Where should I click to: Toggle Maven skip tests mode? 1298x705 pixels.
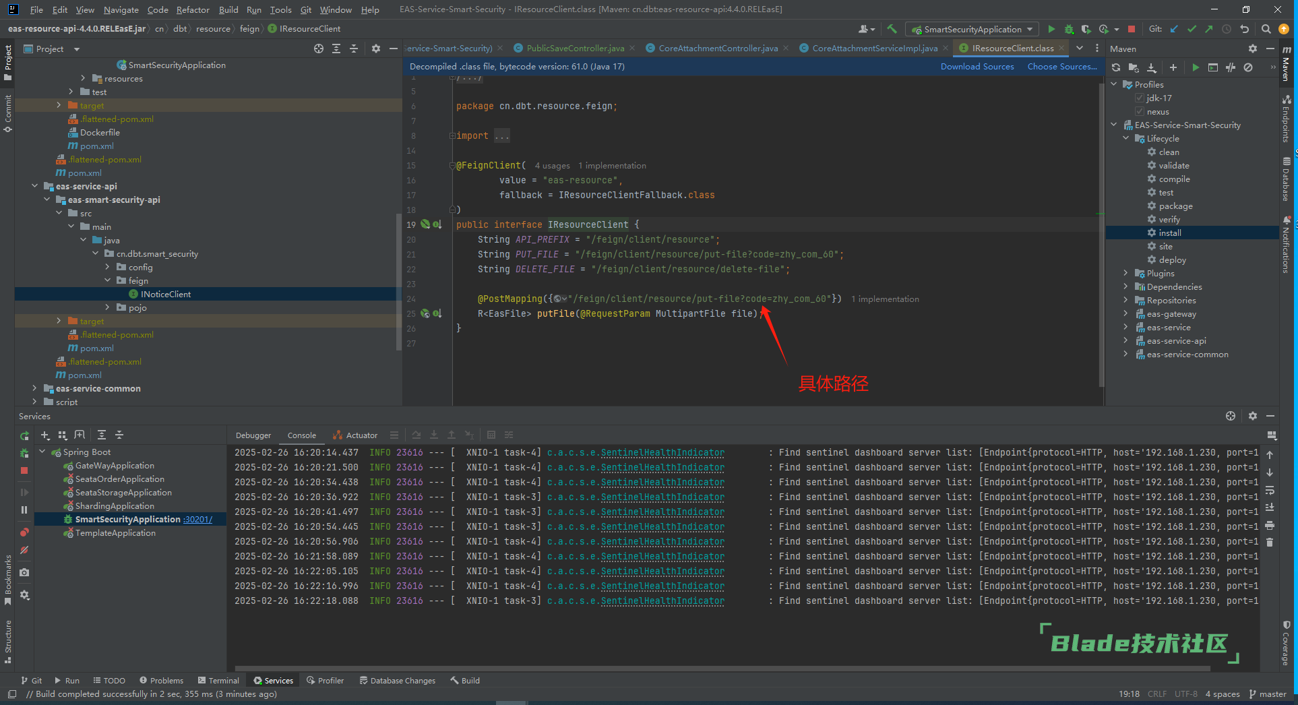pyautogui.click(x=1248, y=67)
